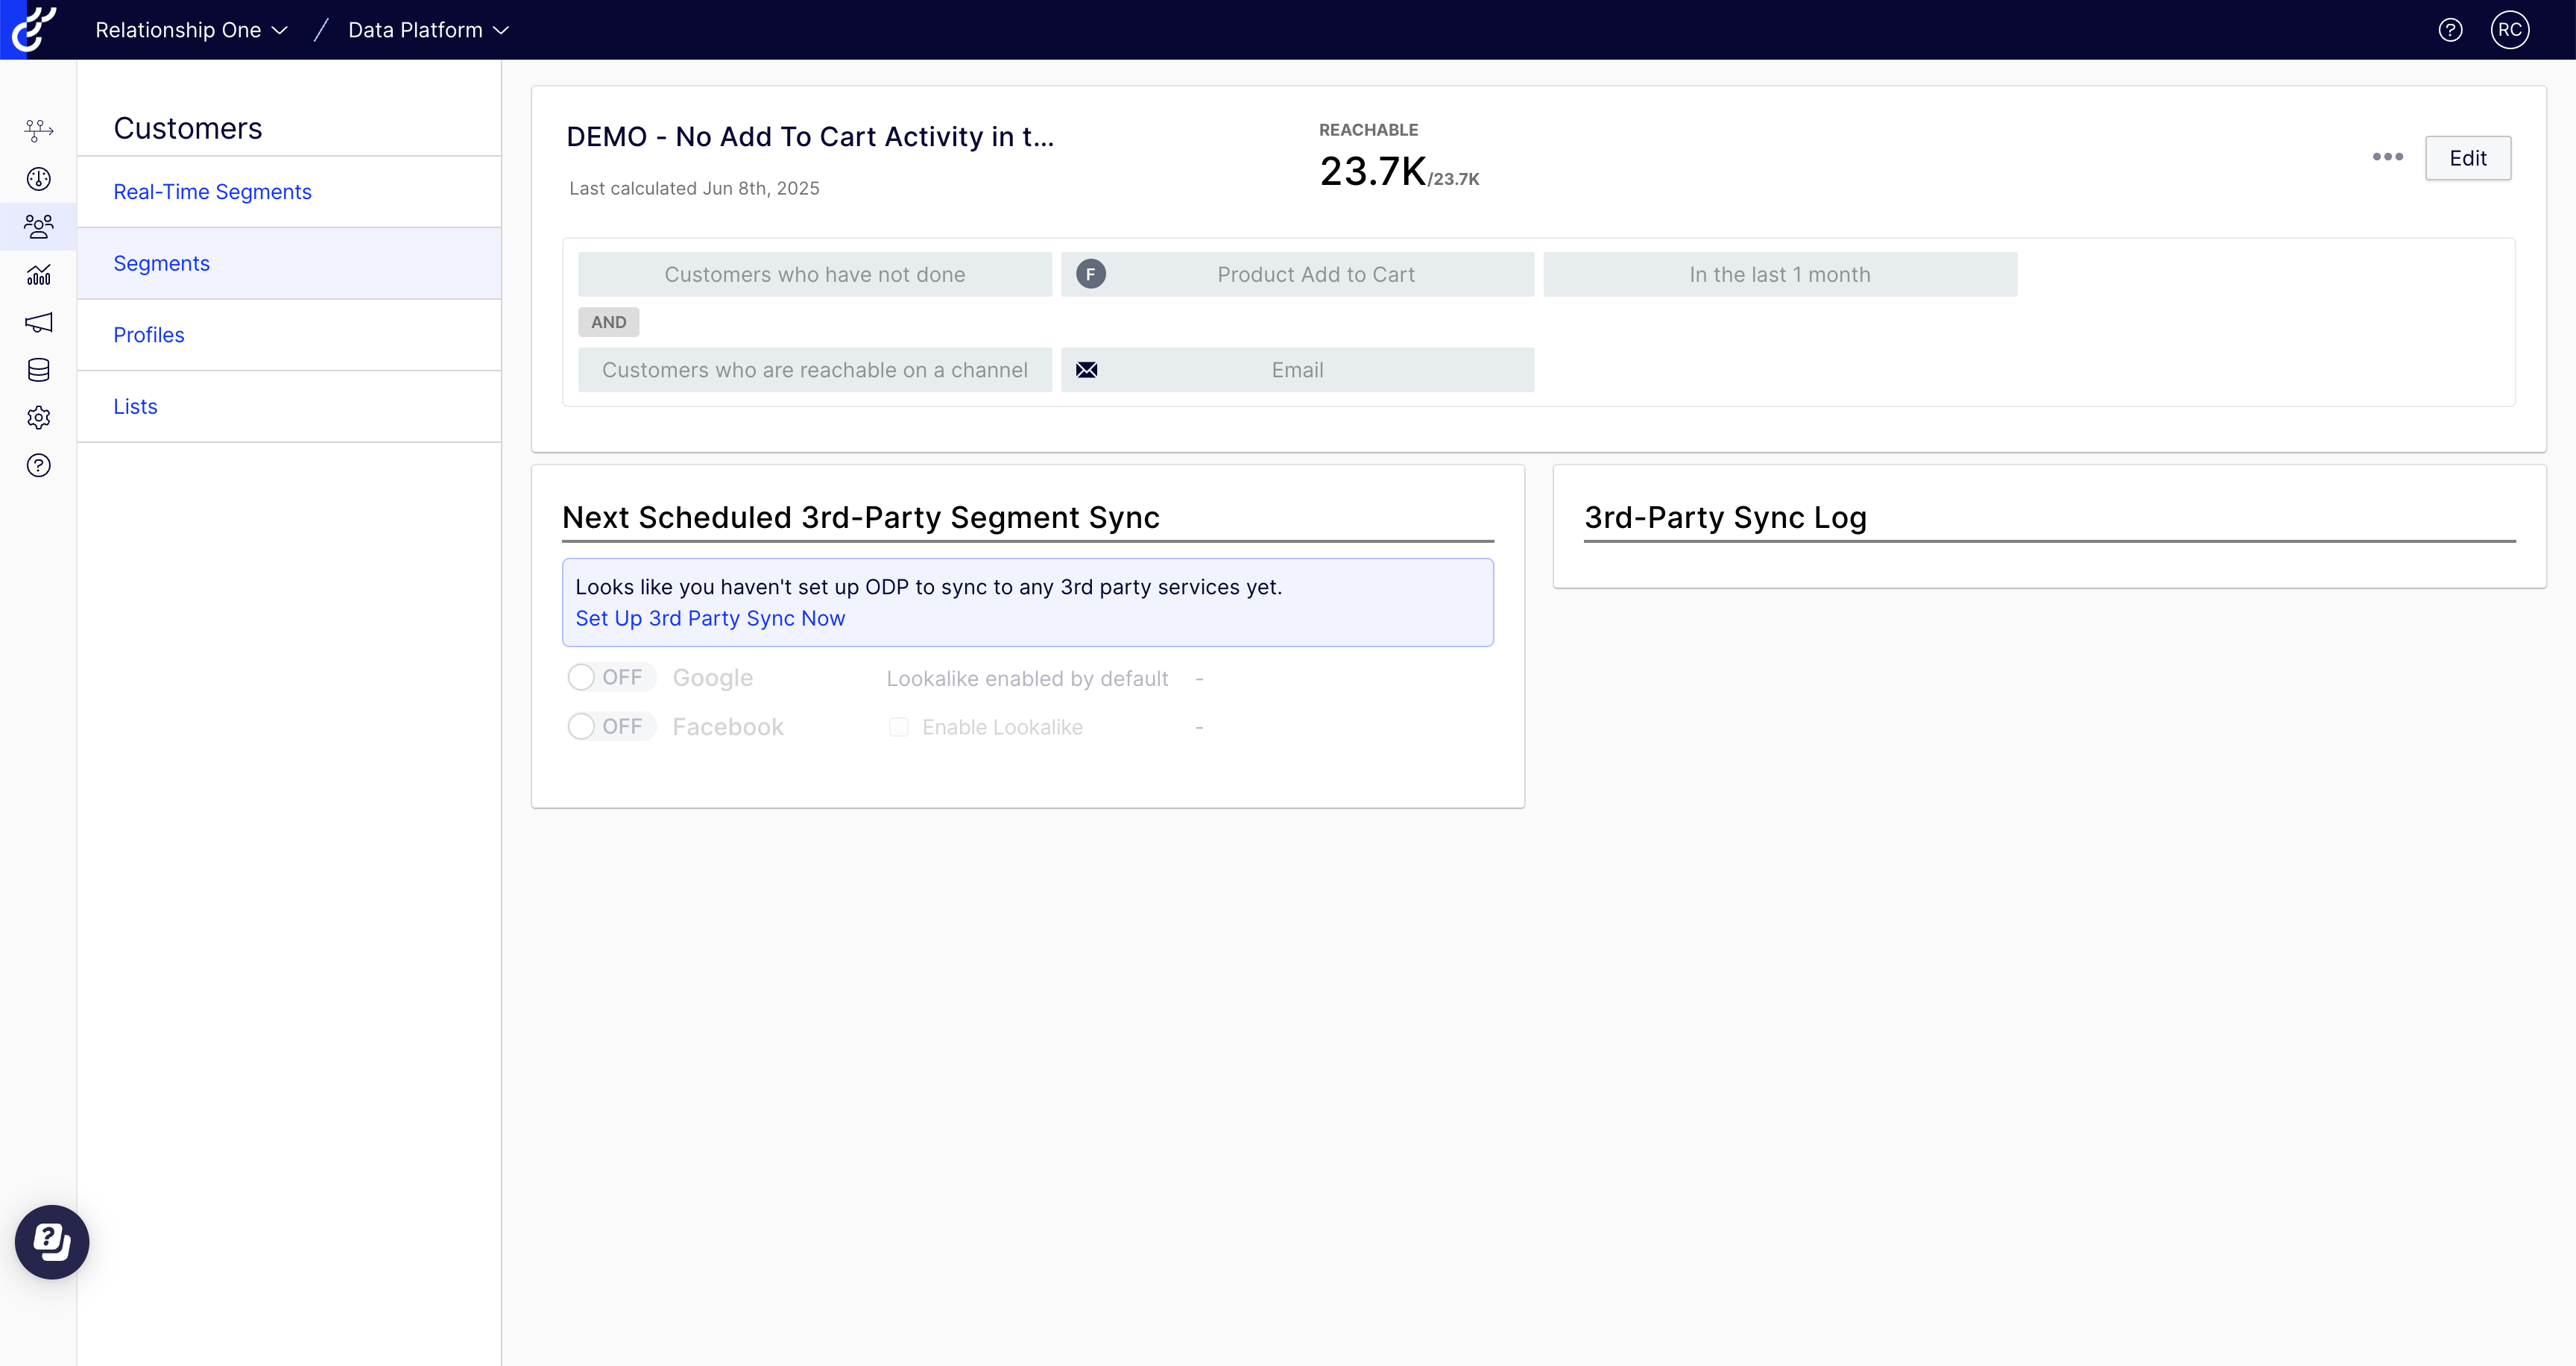Click the help question mark in top bar
The width and height of the screenshot is (2576, 1366).
pos(2450,30)
